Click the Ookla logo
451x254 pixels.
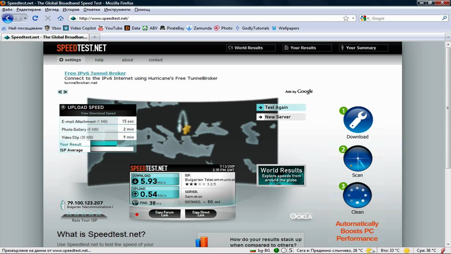[301, 216]
